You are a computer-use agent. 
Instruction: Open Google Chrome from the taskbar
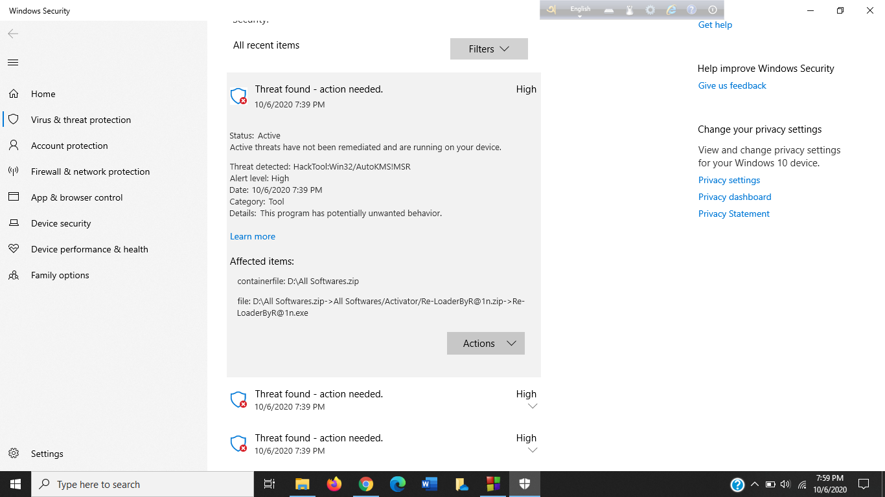pos(366,484)
